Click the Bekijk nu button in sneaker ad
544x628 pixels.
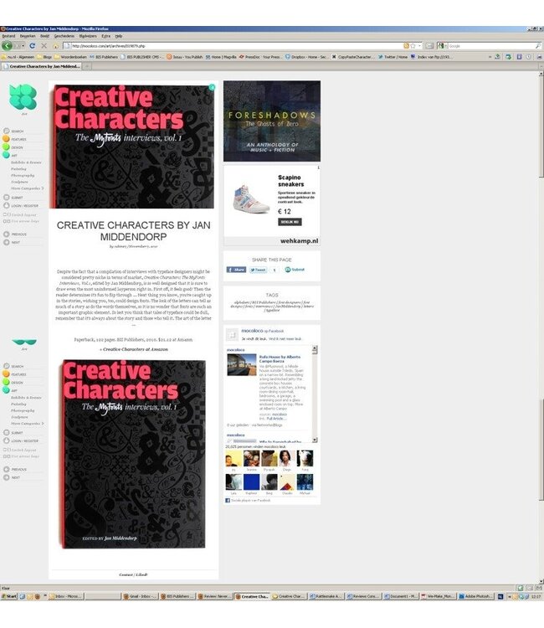click(290, 222)
